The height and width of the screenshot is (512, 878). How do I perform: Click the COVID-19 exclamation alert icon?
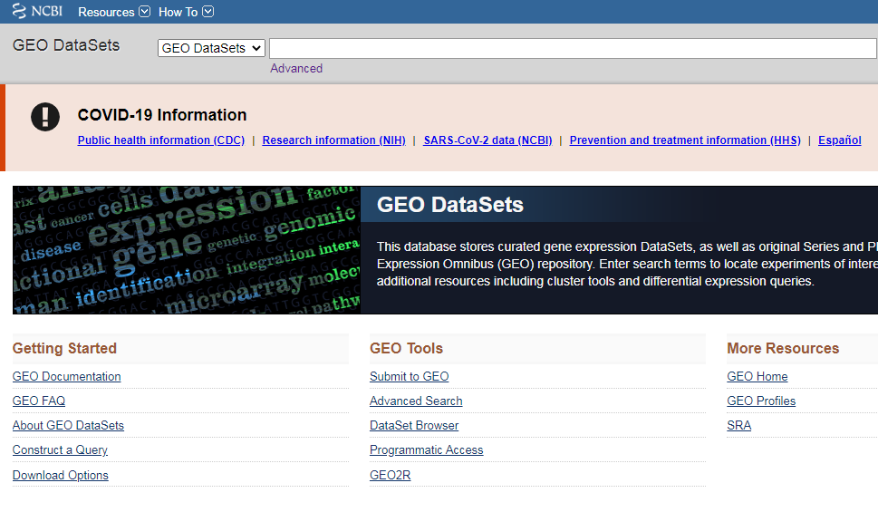[45, 116]
